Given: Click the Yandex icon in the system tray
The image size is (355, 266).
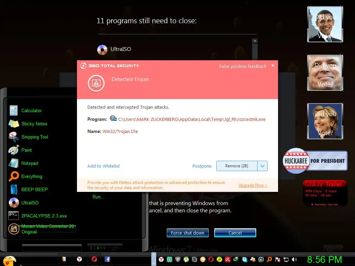Looking at the screenshot, I should pyautogui.click(x=161, y=259).
